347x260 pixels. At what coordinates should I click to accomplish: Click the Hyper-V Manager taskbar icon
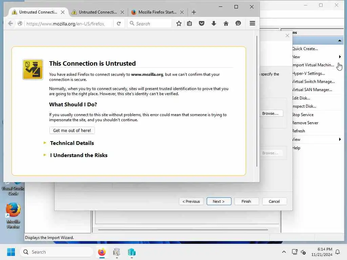(132, 252)
